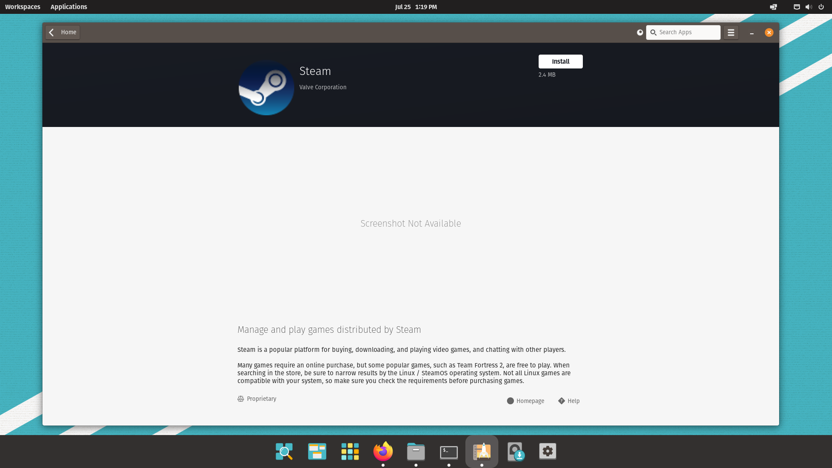Open Settings gear in the dock
The image size is (832, 468).
pyautogui.click(x=547, y=452)
